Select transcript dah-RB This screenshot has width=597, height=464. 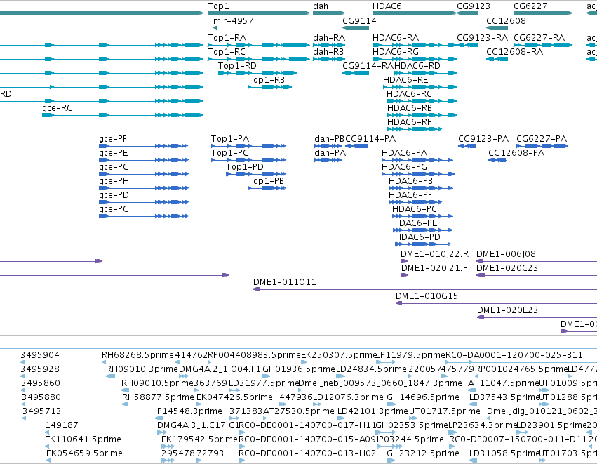328,59
